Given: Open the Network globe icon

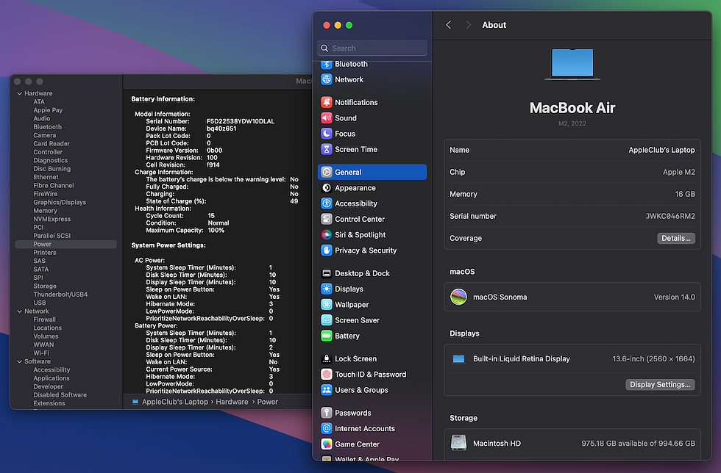Looking at the screenshot, I should 327,79.
